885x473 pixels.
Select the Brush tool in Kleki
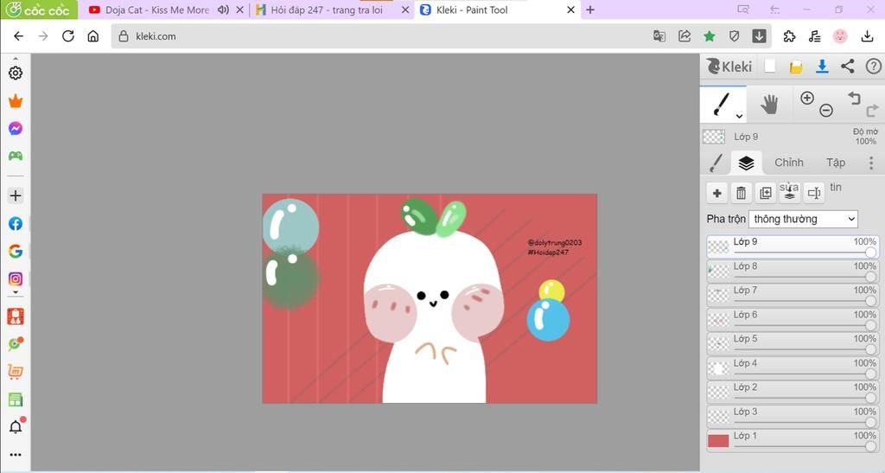722,104
